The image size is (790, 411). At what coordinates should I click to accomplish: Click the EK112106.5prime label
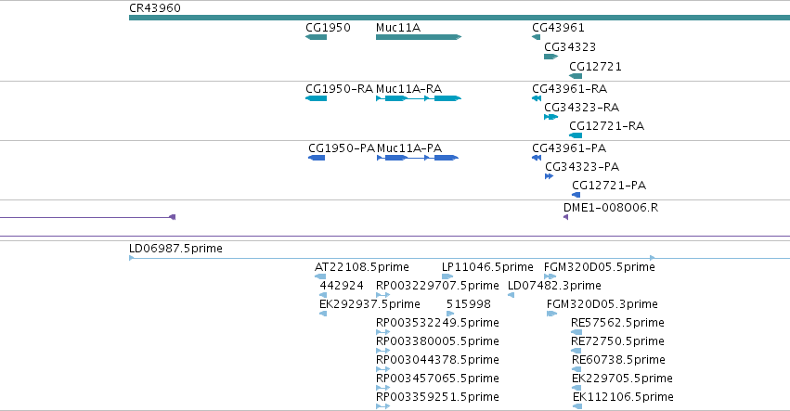[623, 397]
